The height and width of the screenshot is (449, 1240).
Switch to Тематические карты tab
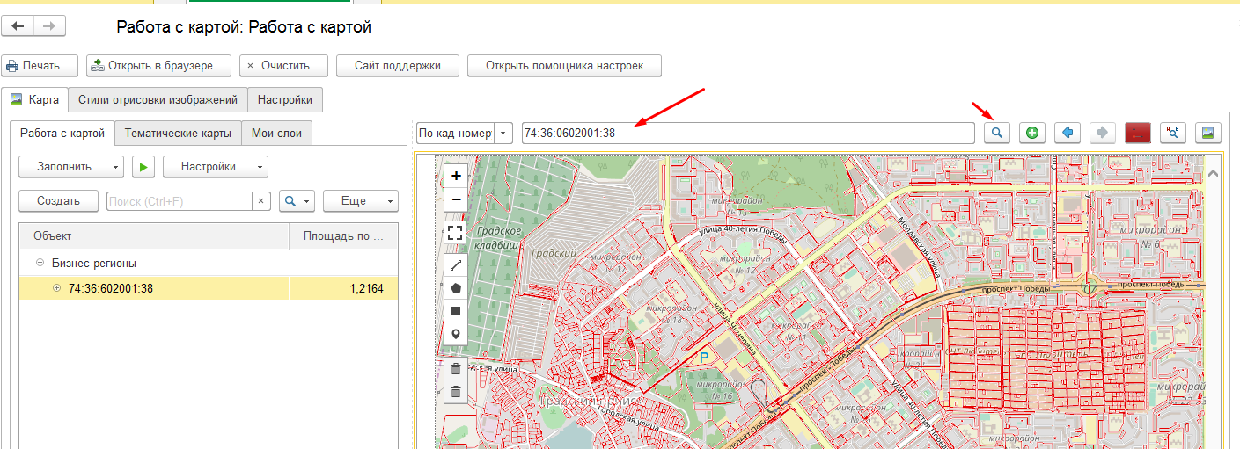point(178,134)
